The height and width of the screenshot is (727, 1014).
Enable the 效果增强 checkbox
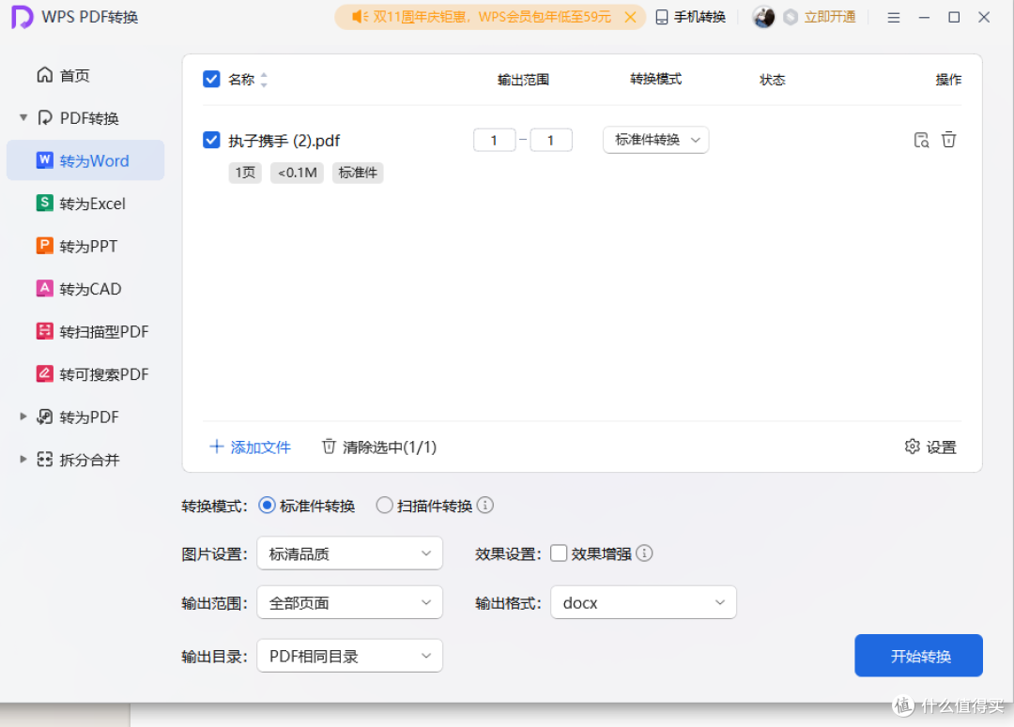tap(559, 553)
